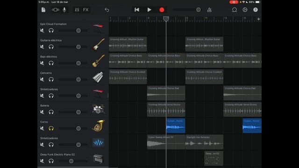Viewport: 299px width, 168px height.
Task: Open the help question mark
Action: pos(256,10)
